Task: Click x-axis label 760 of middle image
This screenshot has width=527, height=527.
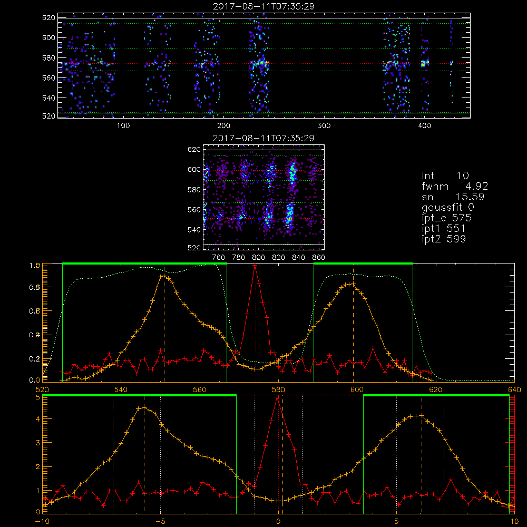Action: [219, 258]
